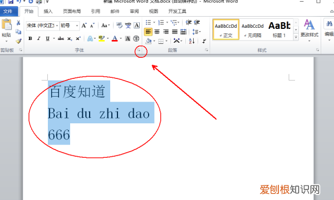The width and height of the screenshot is (334, 200).
Task: Open the phonetic guide icon
Action: 128,26
